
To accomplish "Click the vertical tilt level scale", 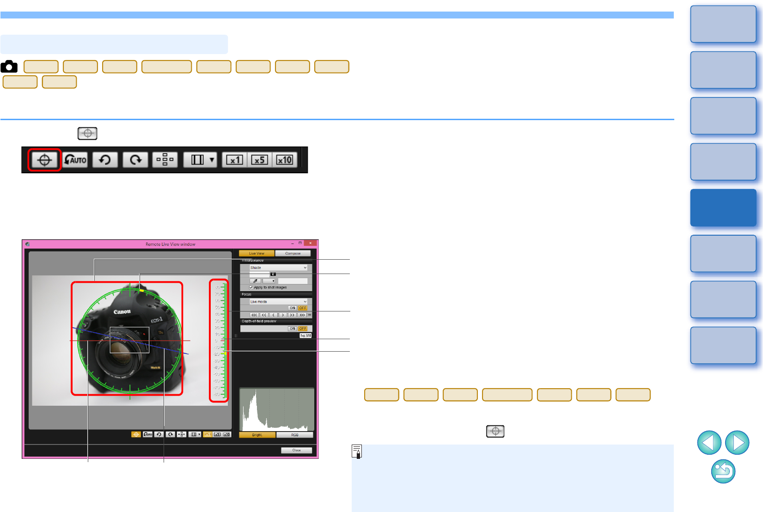I will point(219,341).
